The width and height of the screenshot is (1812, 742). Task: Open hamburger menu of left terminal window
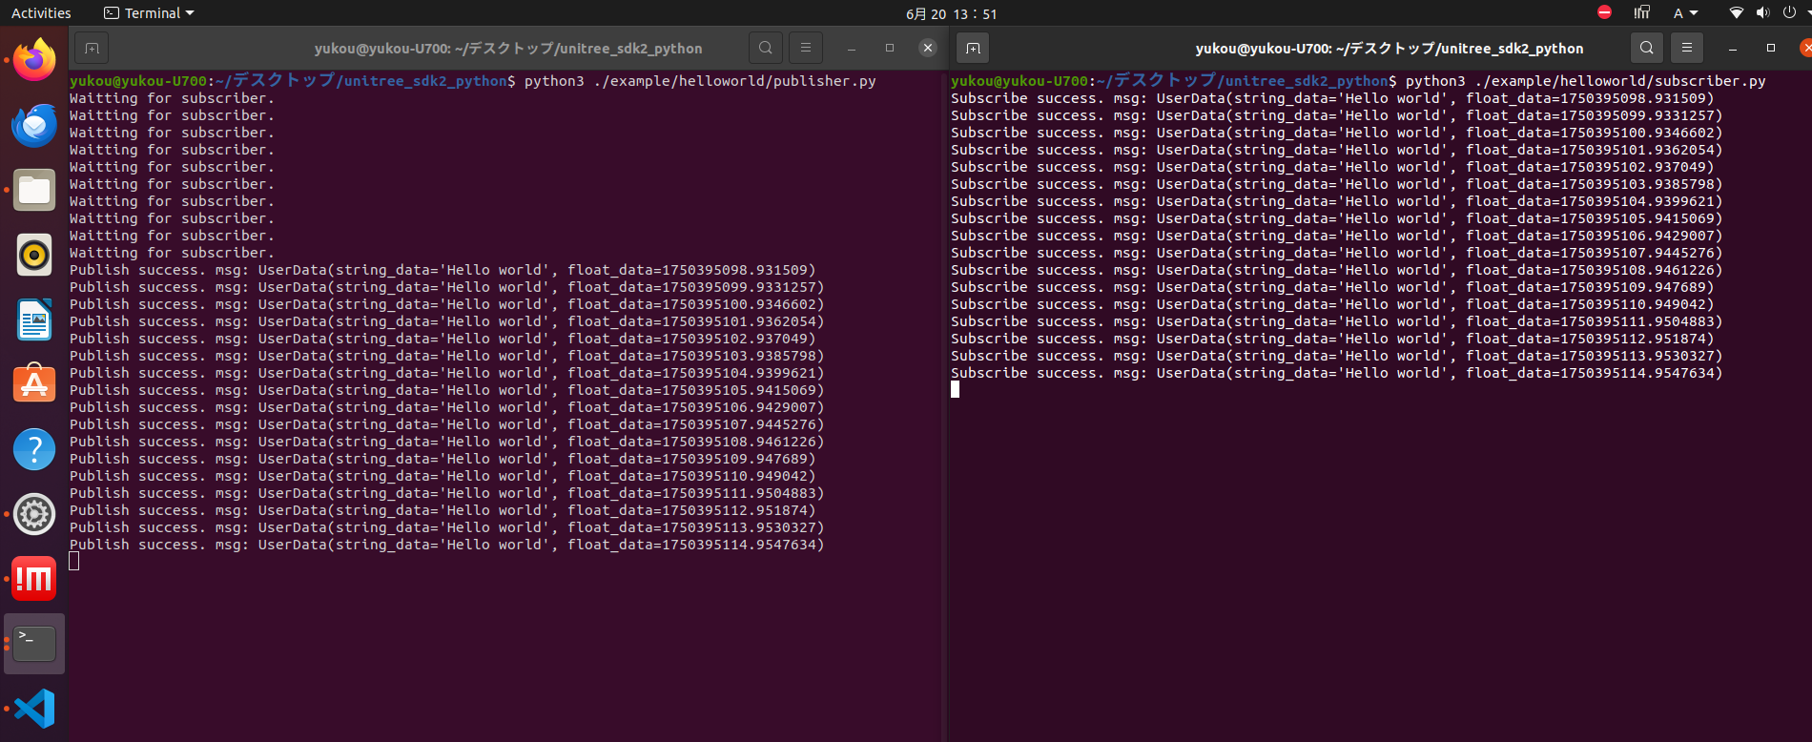pos(806,48)
